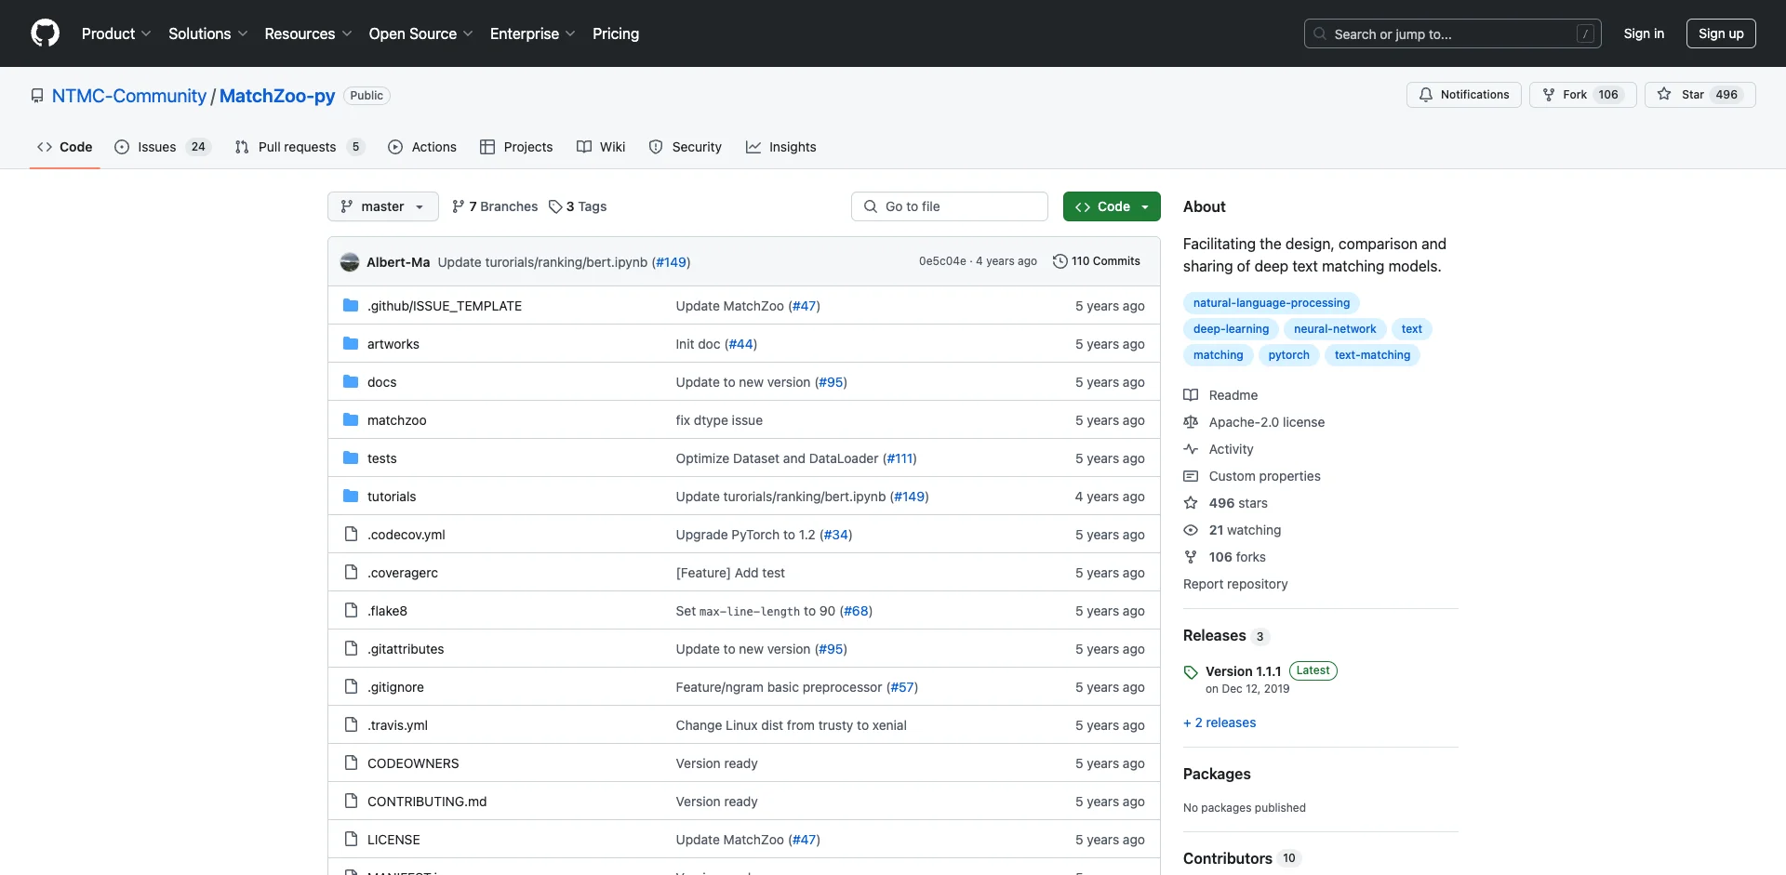The width and height of the screenshot is (1786, 875).
Task: Click the .gitattributes file icon
Action: pos(351,648)
